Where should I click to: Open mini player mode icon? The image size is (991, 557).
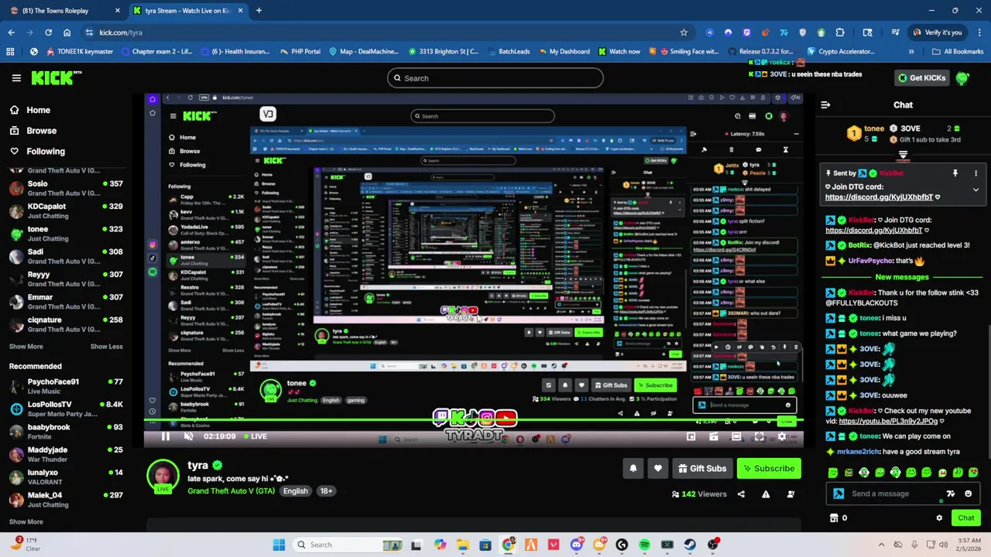[691, 436]
